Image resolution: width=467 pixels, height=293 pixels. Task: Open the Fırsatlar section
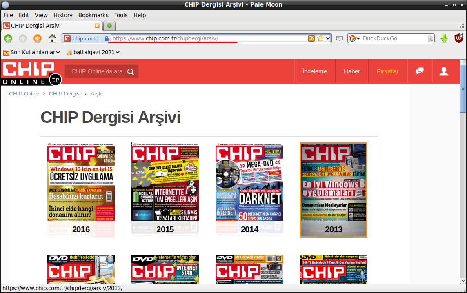387,71
